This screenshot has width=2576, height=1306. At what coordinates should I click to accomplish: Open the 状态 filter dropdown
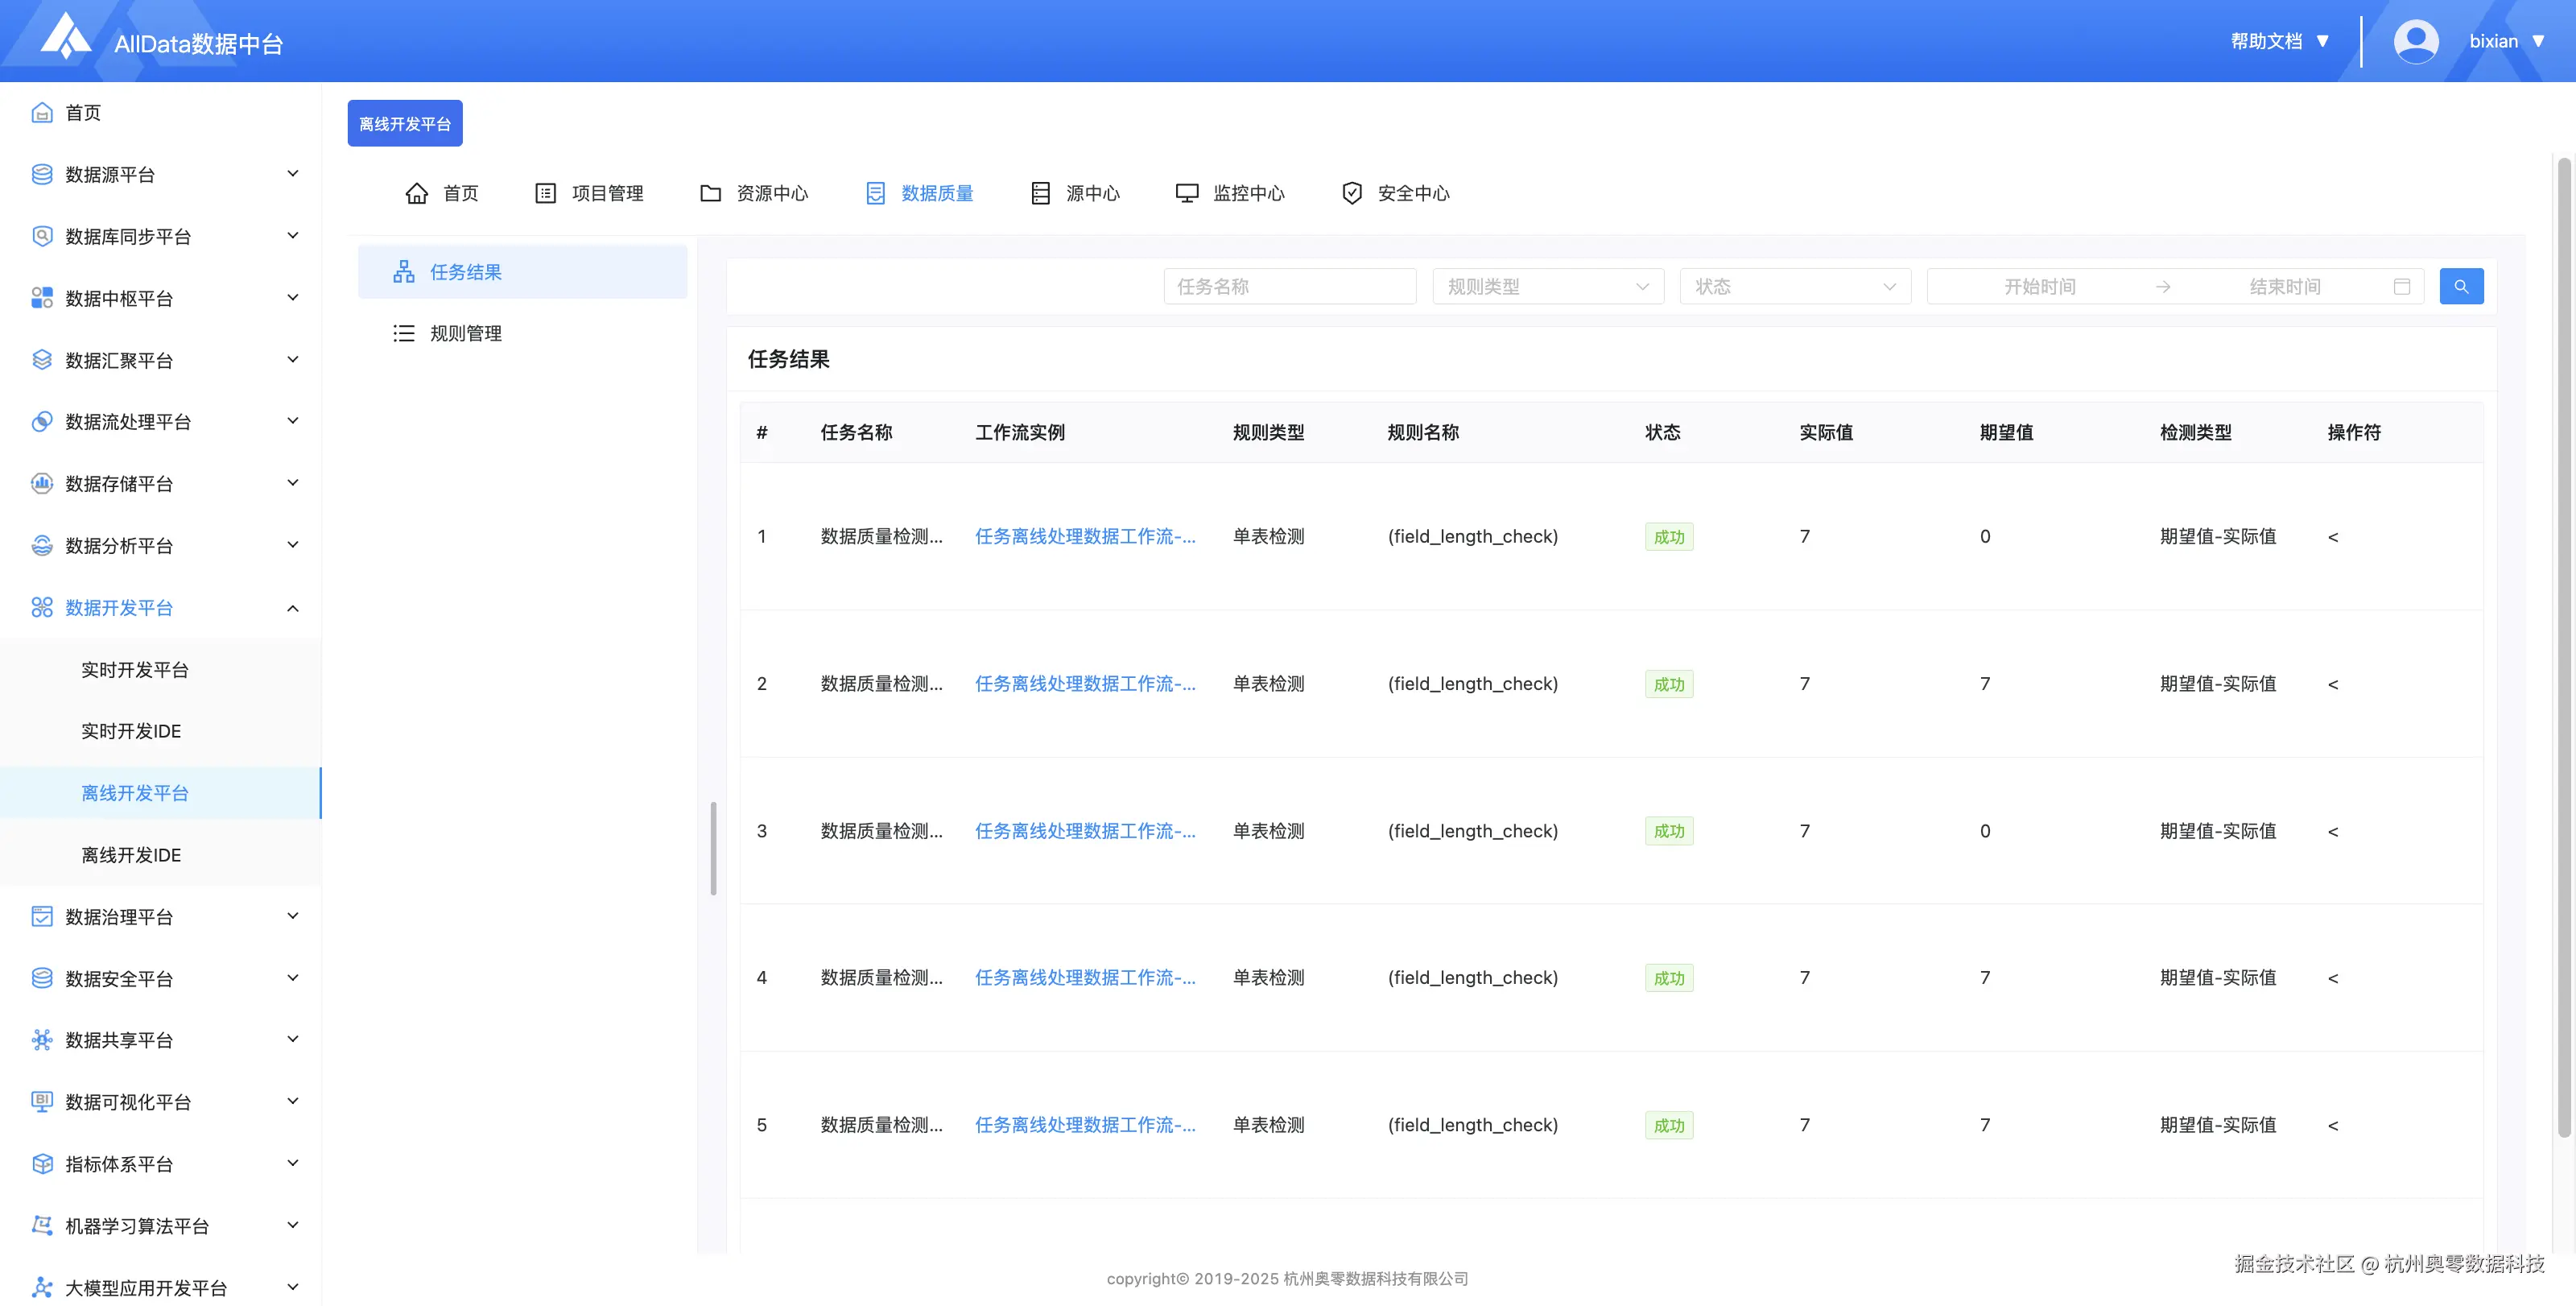click(1795, 287)
